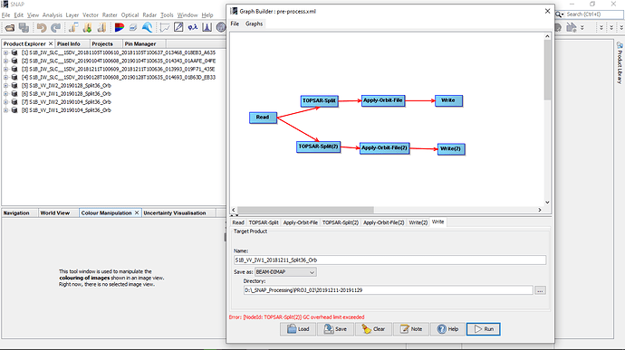Open the Save as BEAM-DIMAP dropdown

[x=285, y=272]
